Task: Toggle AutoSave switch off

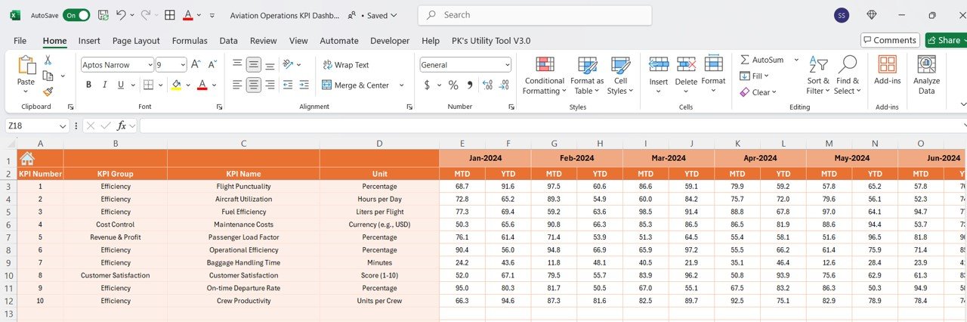Action: coord(76,15)
